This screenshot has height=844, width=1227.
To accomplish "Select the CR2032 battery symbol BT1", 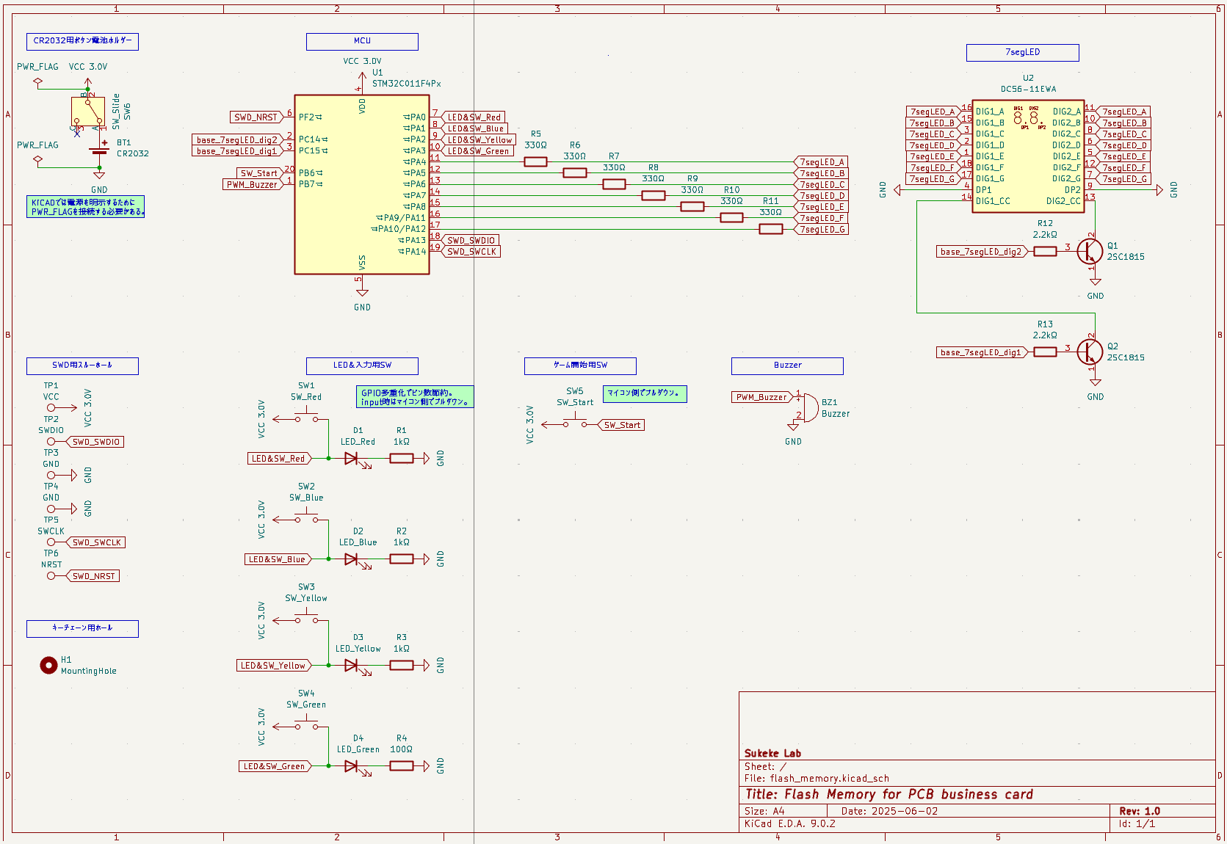I will 99,152.
